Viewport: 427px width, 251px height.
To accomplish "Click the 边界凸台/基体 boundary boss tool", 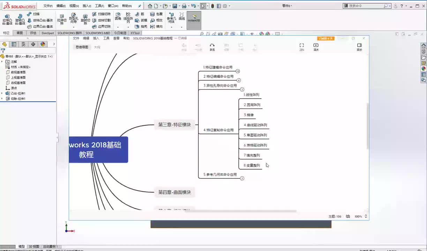I will 40,26.
